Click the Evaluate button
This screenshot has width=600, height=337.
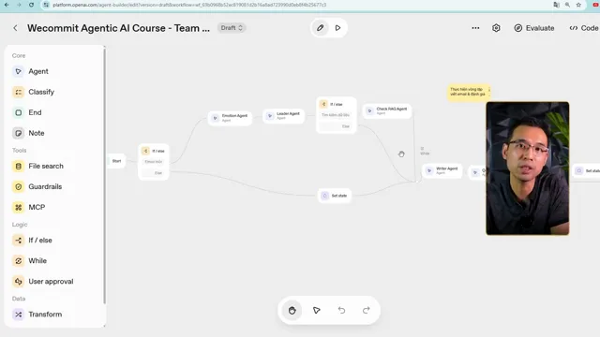point(534,28)
